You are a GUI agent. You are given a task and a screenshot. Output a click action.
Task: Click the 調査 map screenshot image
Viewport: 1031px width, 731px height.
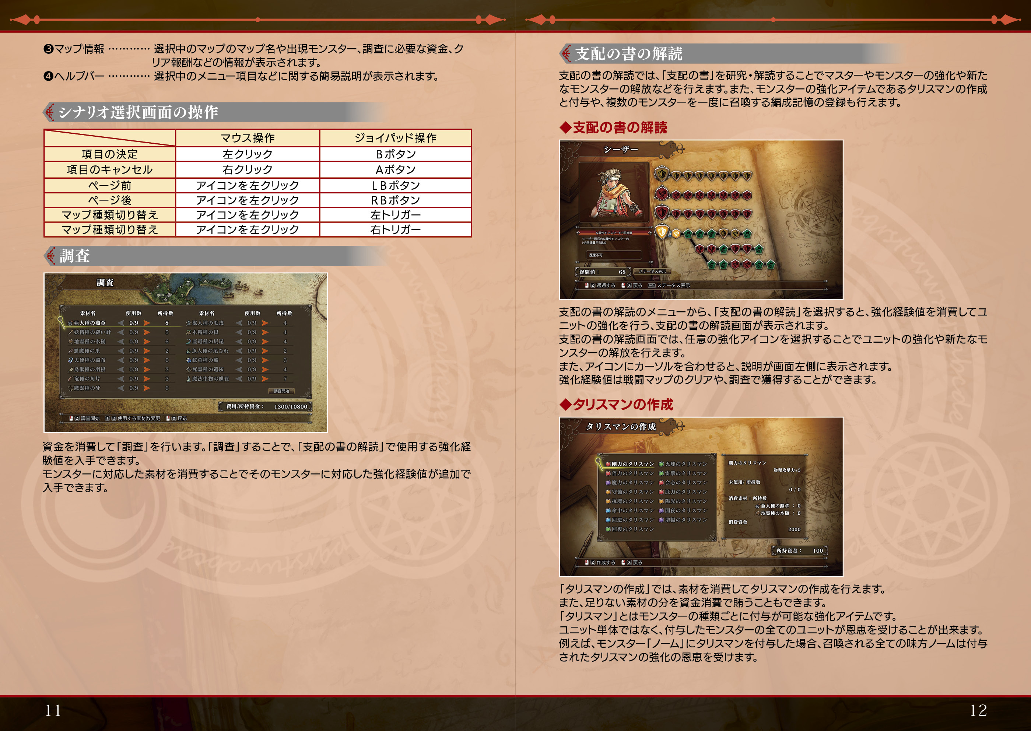[x=185, y=353]
